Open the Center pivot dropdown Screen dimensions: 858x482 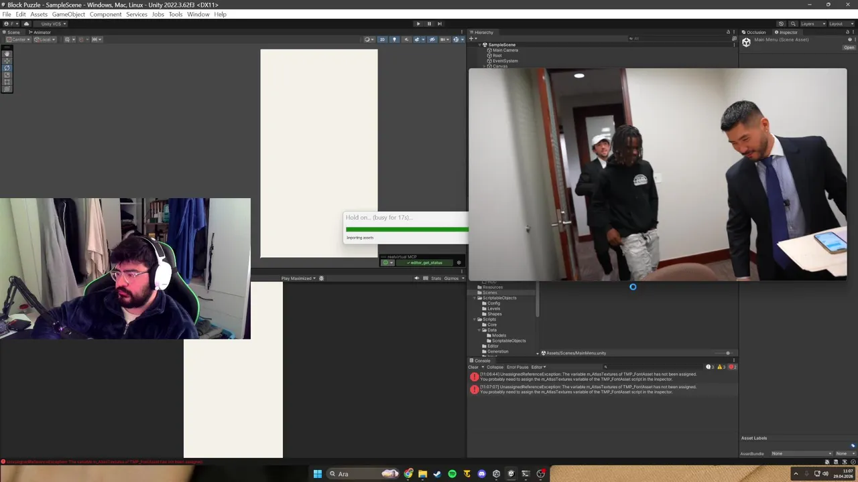coord(18,39)
